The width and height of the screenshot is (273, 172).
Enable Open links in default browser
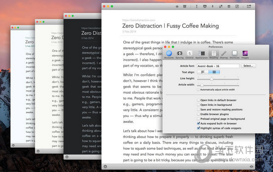(198, 100)
